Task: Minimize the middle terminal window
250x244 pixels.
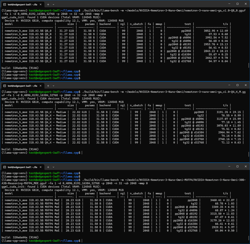Action: (229, 85)
